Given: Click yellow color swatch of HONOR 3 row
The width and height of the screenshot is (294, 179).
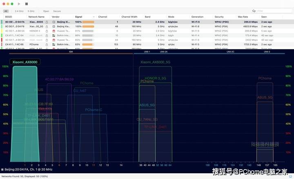Looking at the screenshot, I should 2,31.
